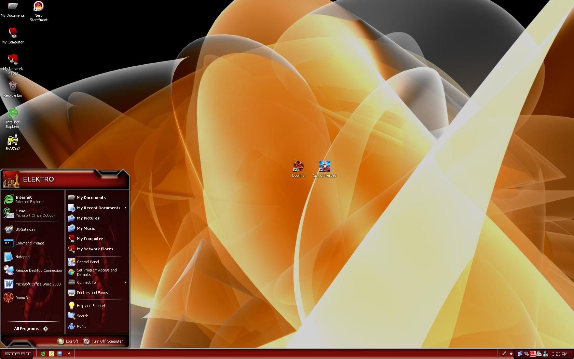The width and height of the screenshot is (574, 359).
Task: Click the microphone icon on taskbar
Action: (504, 354)
